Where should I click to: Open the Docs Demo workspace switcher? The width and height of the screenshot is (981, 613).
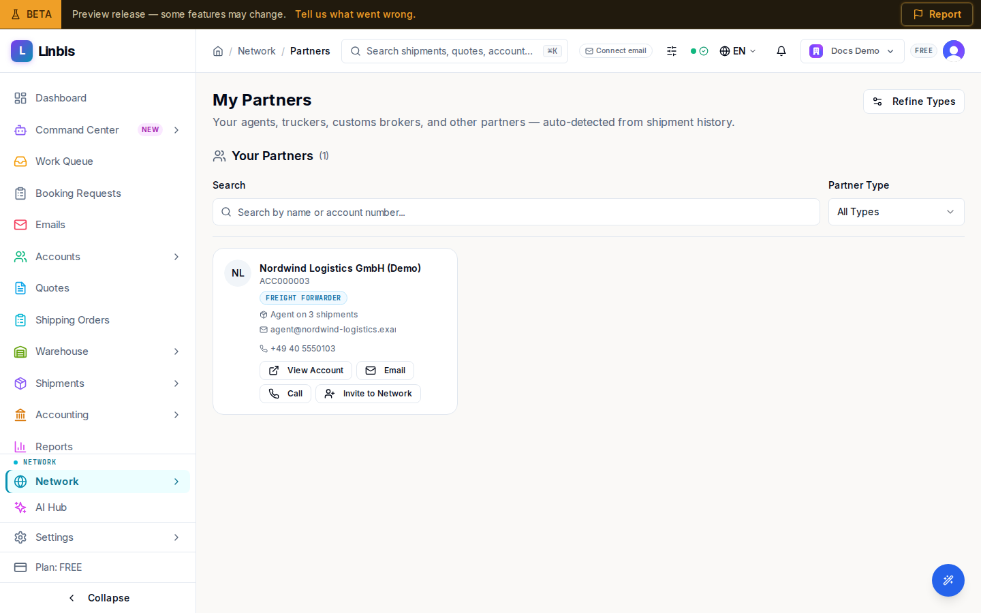click(x=852, y=51)
